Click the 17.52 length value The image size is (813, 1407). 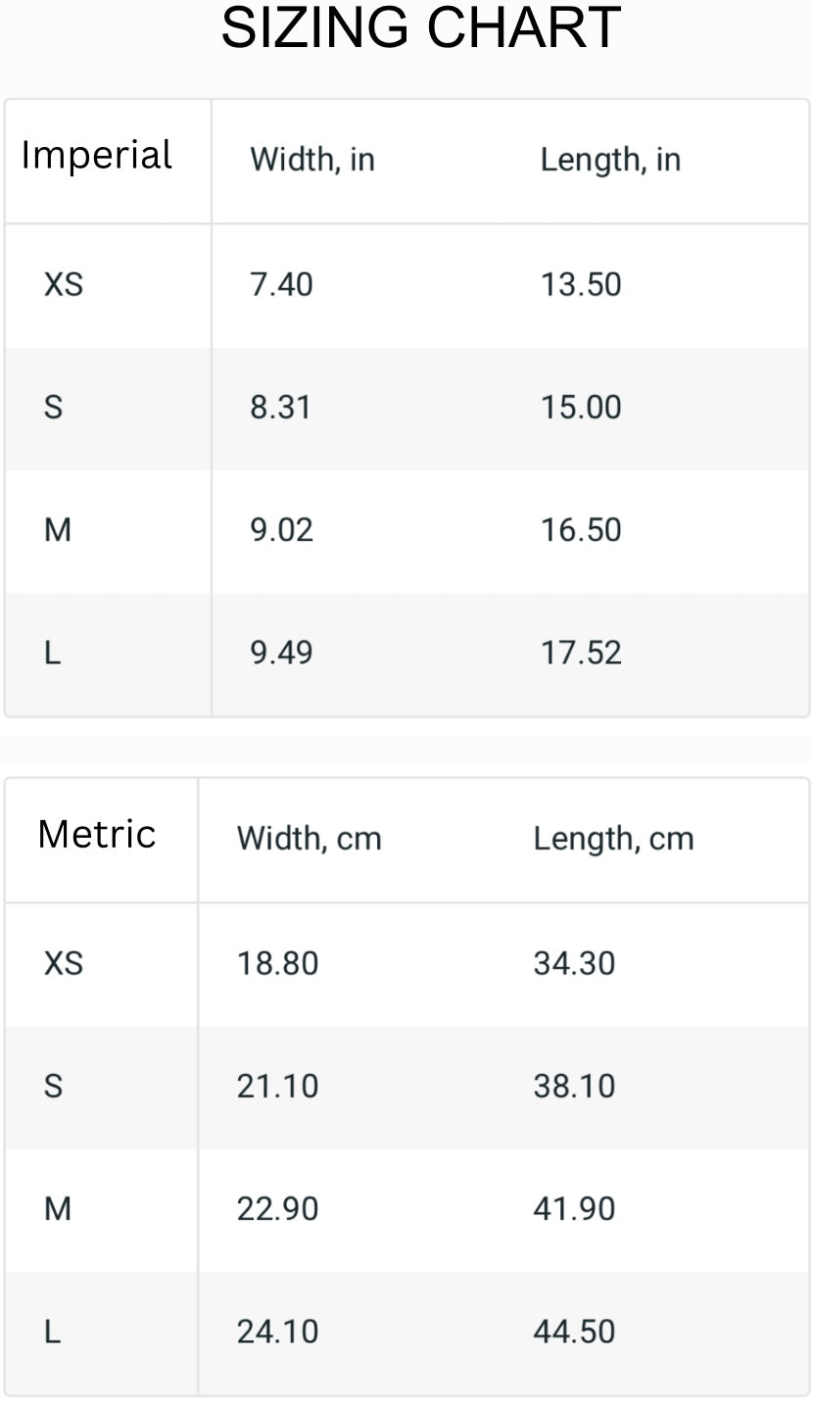[x=581, y=653]
